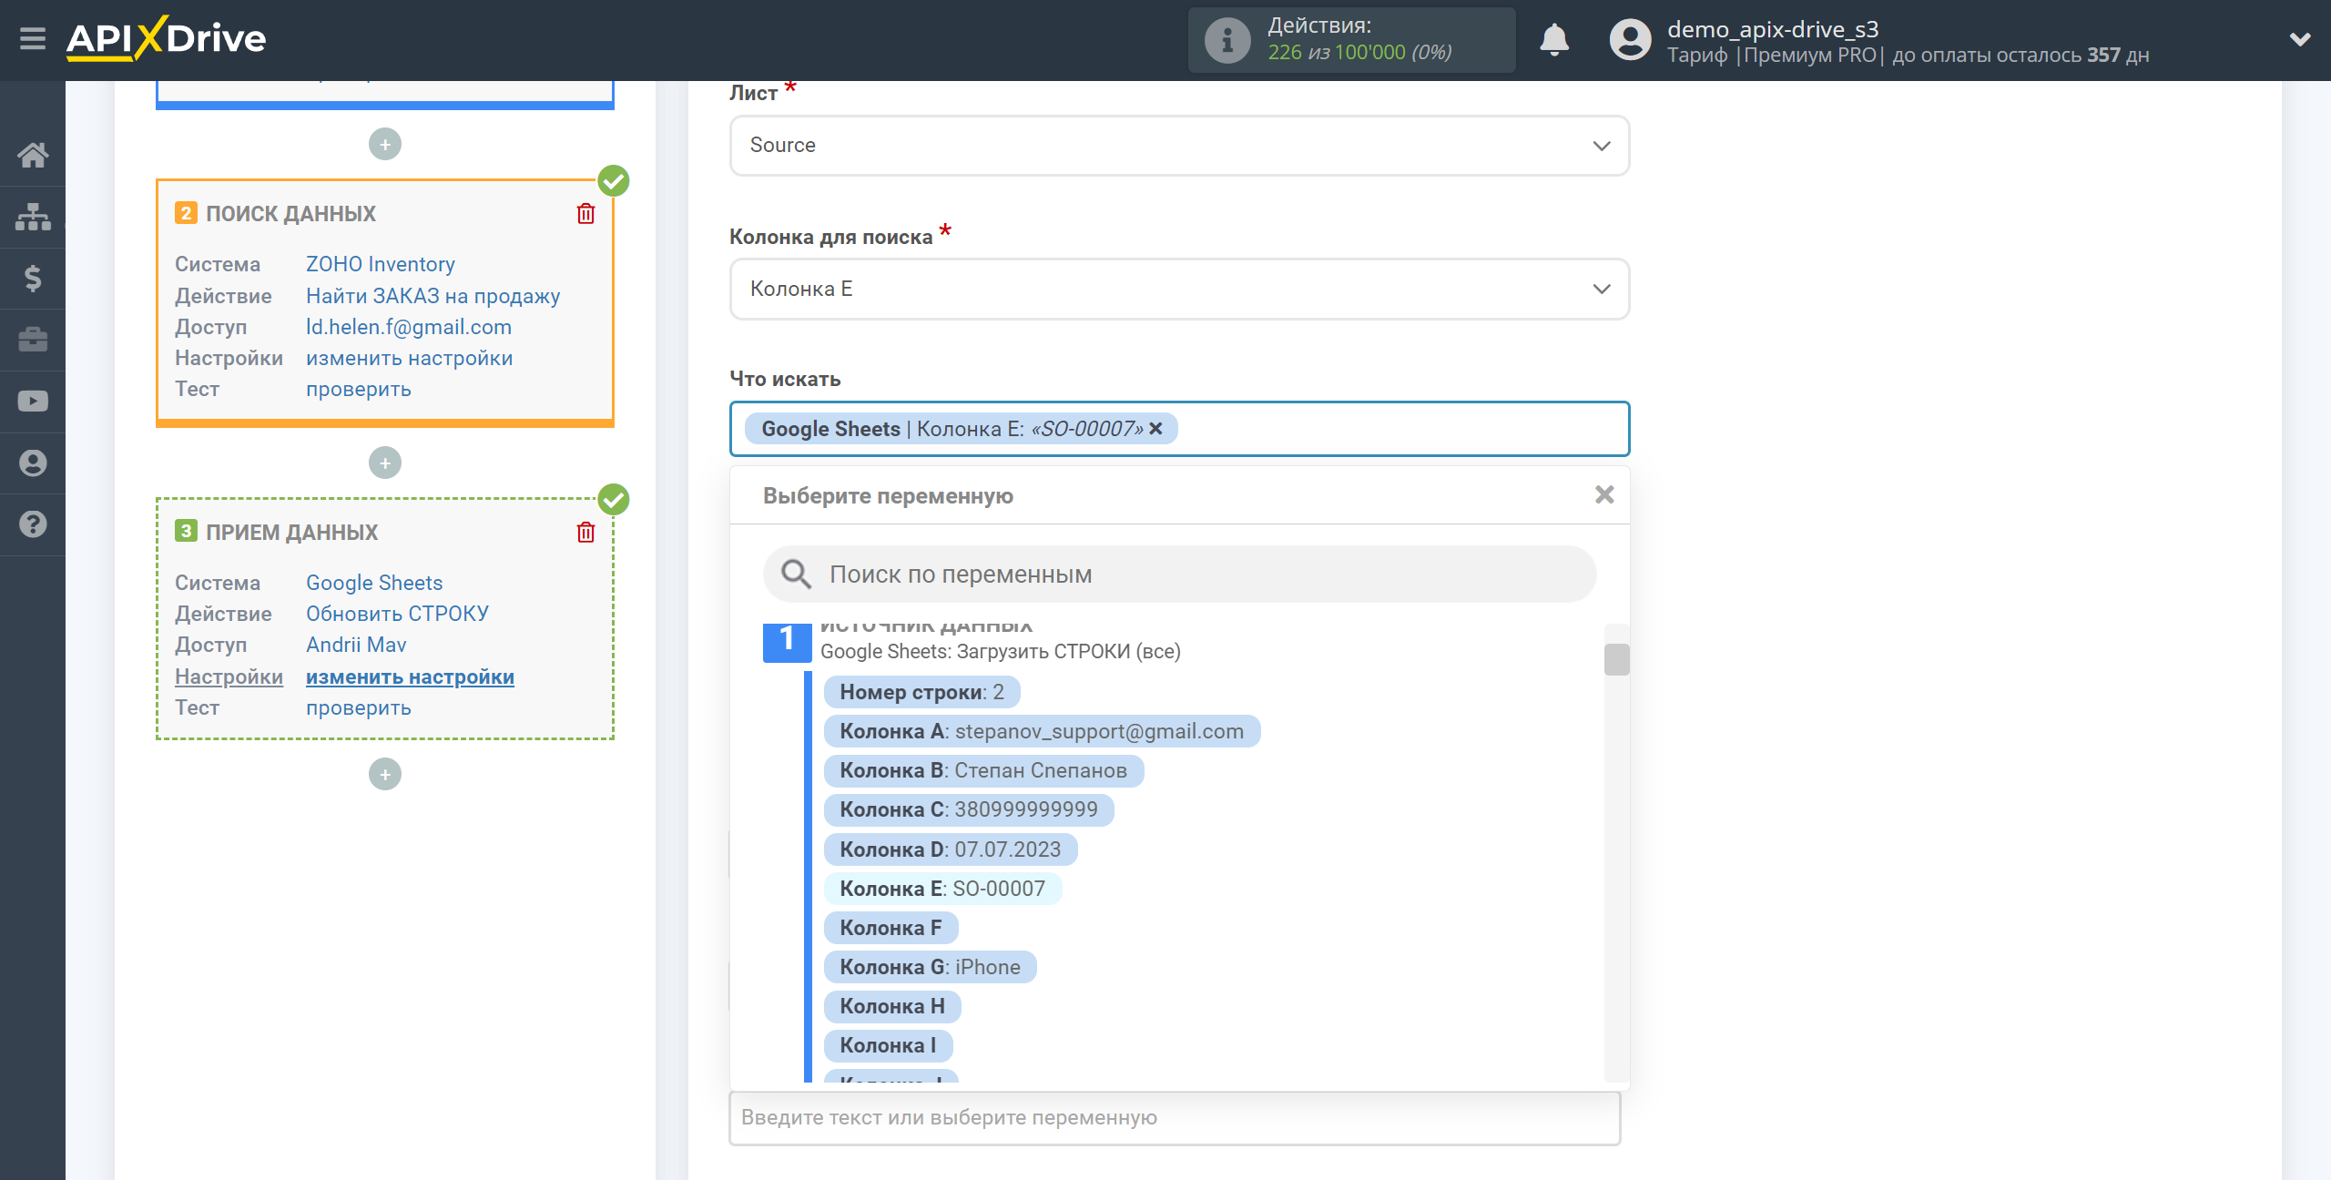Click the variable search magnifier icon
Image resolution: width=2331 pixels, height=1180 pixels.
(796, 574)
